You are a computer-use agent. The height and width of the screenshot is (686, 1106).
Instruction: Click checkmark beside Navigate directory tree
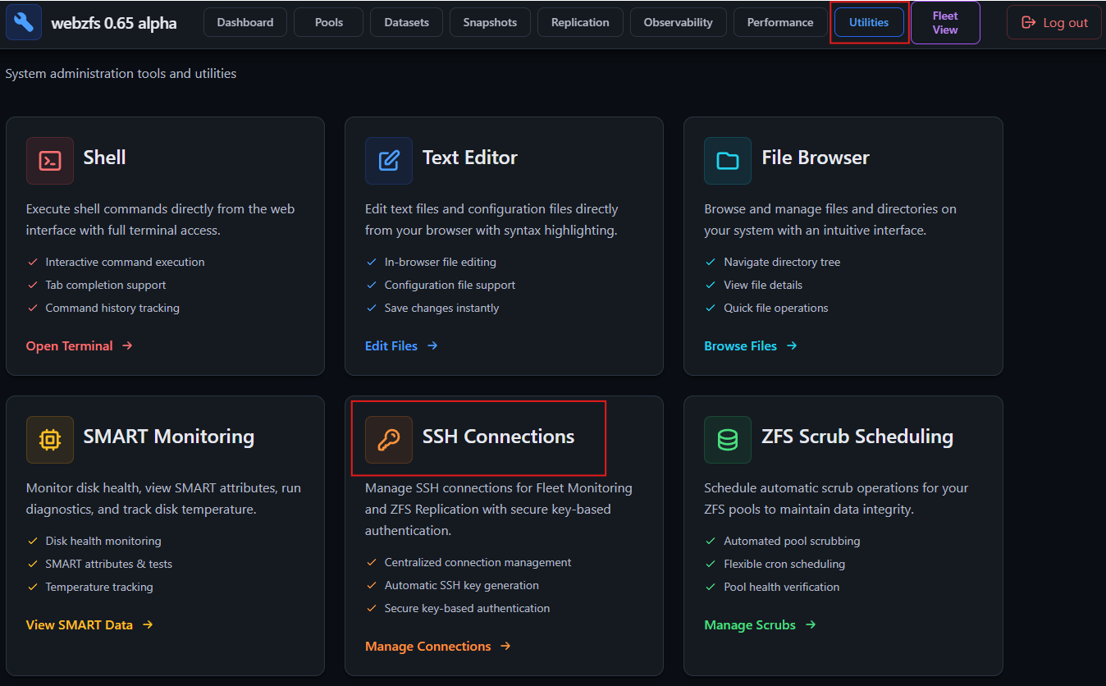coord(711,262)
